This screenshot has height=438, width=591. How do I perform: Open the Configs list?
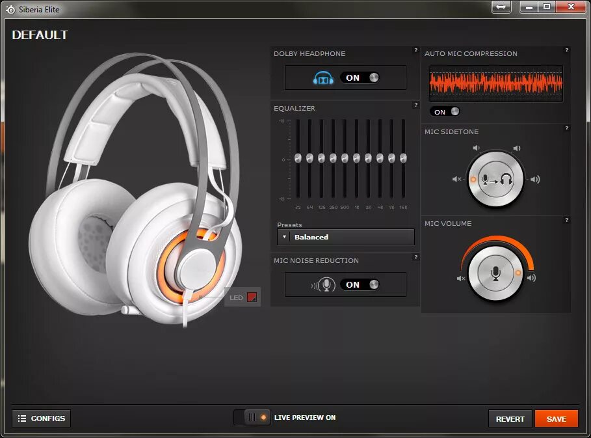41,418
